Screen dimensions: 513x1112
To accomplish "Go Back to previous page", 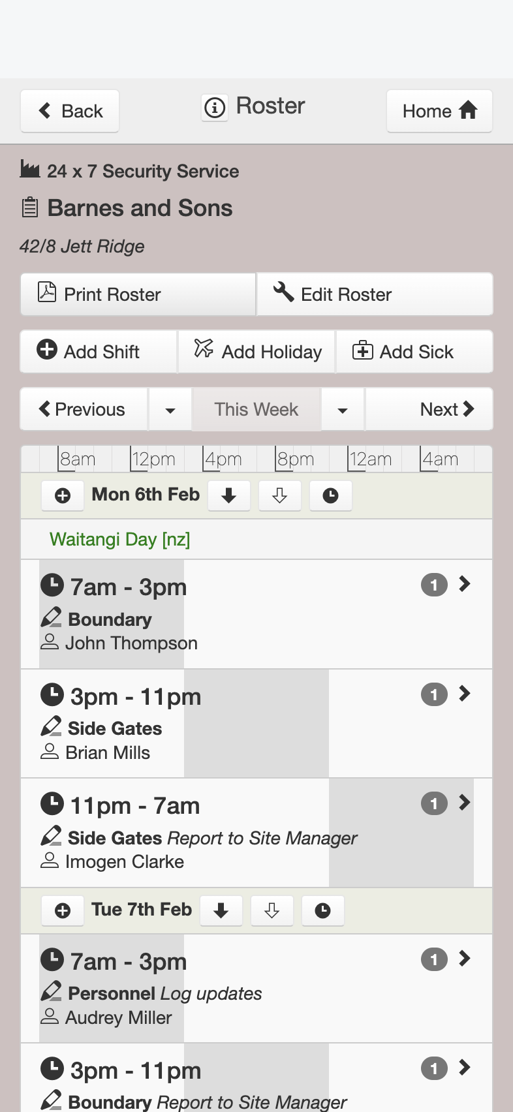I will (70, 111).
